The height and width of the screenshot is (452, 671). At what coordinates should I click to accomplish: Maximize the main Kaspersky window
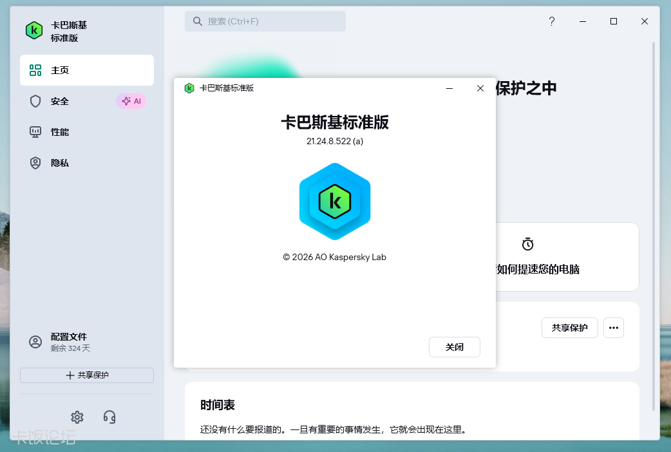click(614, 21)
